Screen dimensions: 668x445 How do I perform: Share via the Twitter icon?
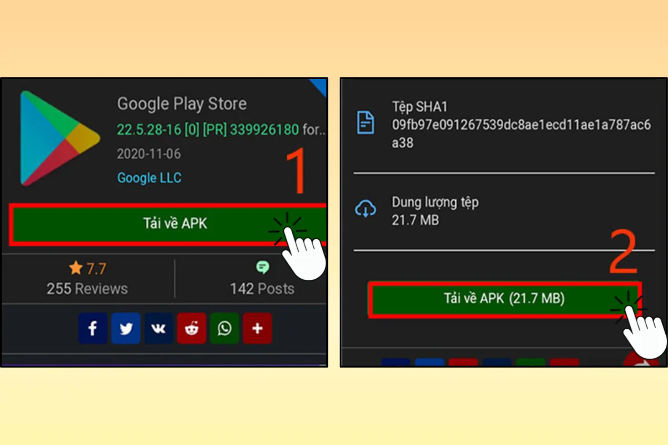(x=126, y=328)
